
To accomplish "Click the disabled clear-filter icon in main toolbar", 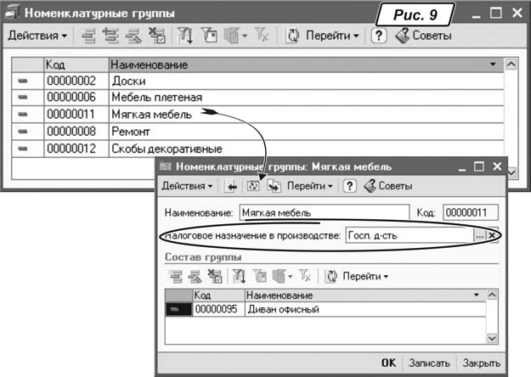I will (x=263, y=37).
